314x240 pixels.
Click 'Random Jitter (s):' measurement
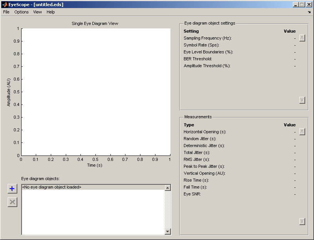pos(200,139)
